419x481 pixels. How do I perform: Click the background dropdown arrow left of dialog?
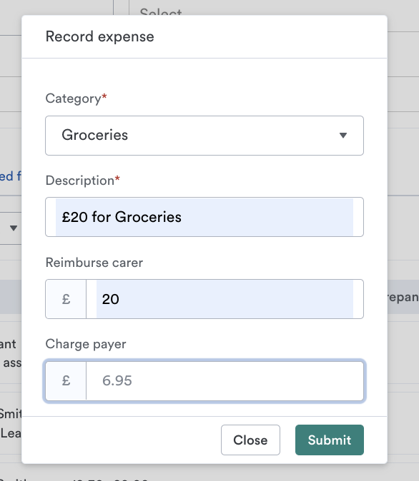tap(13, 228)
